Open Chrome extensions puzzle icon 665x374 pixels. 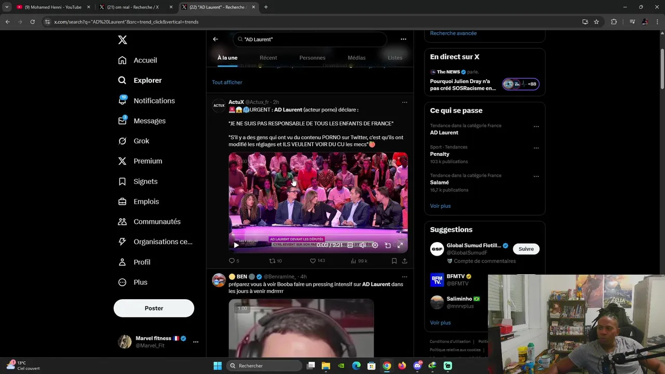614,22
